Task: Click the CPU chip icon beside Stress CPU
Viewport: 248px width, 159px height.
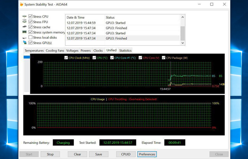Action: point(24,17)
